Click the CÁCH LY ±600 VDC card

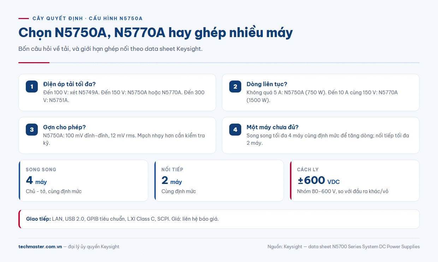click(355, 180)
